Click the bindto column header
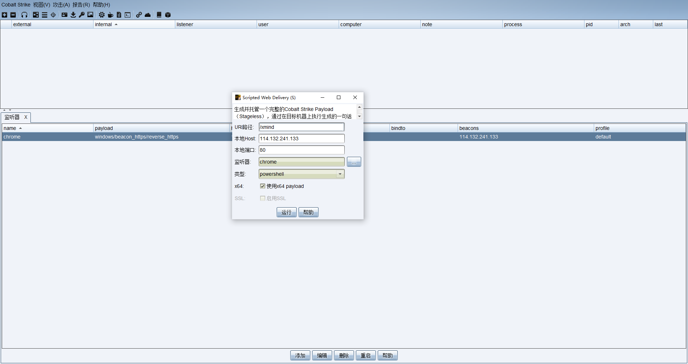Screen dimensions: 688x364 (424, 128)
